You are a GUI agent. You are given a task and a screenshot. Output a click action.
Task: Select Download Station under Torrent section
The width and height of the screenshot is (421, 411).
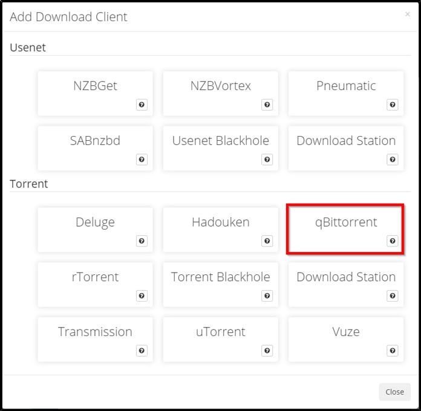346,285
